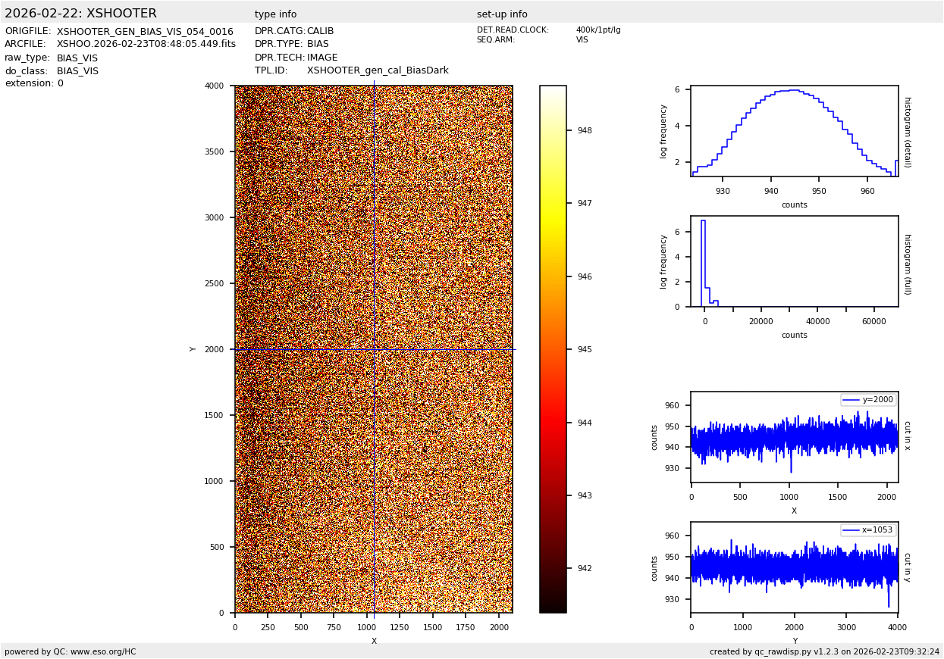Click the XSHOOTER_gen_cal_BiasDark template ID

tap(378, 70)
